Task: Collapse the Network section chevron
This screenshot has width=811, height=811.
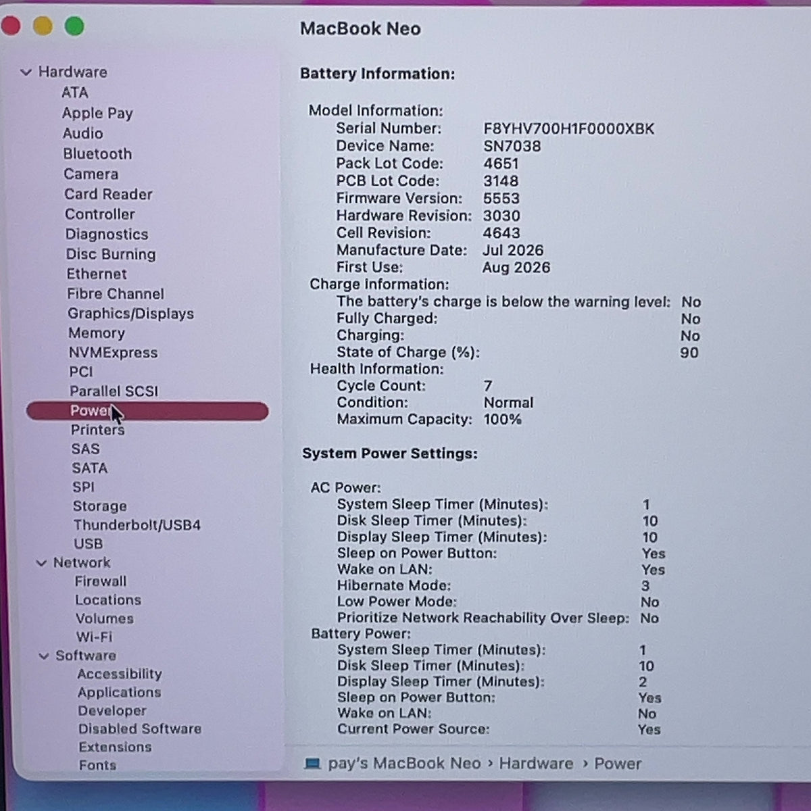Action: [x=41, y=562]
